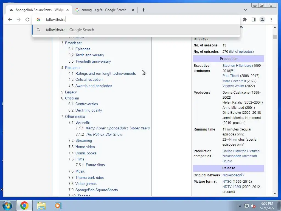The height and width of the screenshot is (211, 281).
Task: Open 7.5.1 Future films entry
Action: (95, 165)
